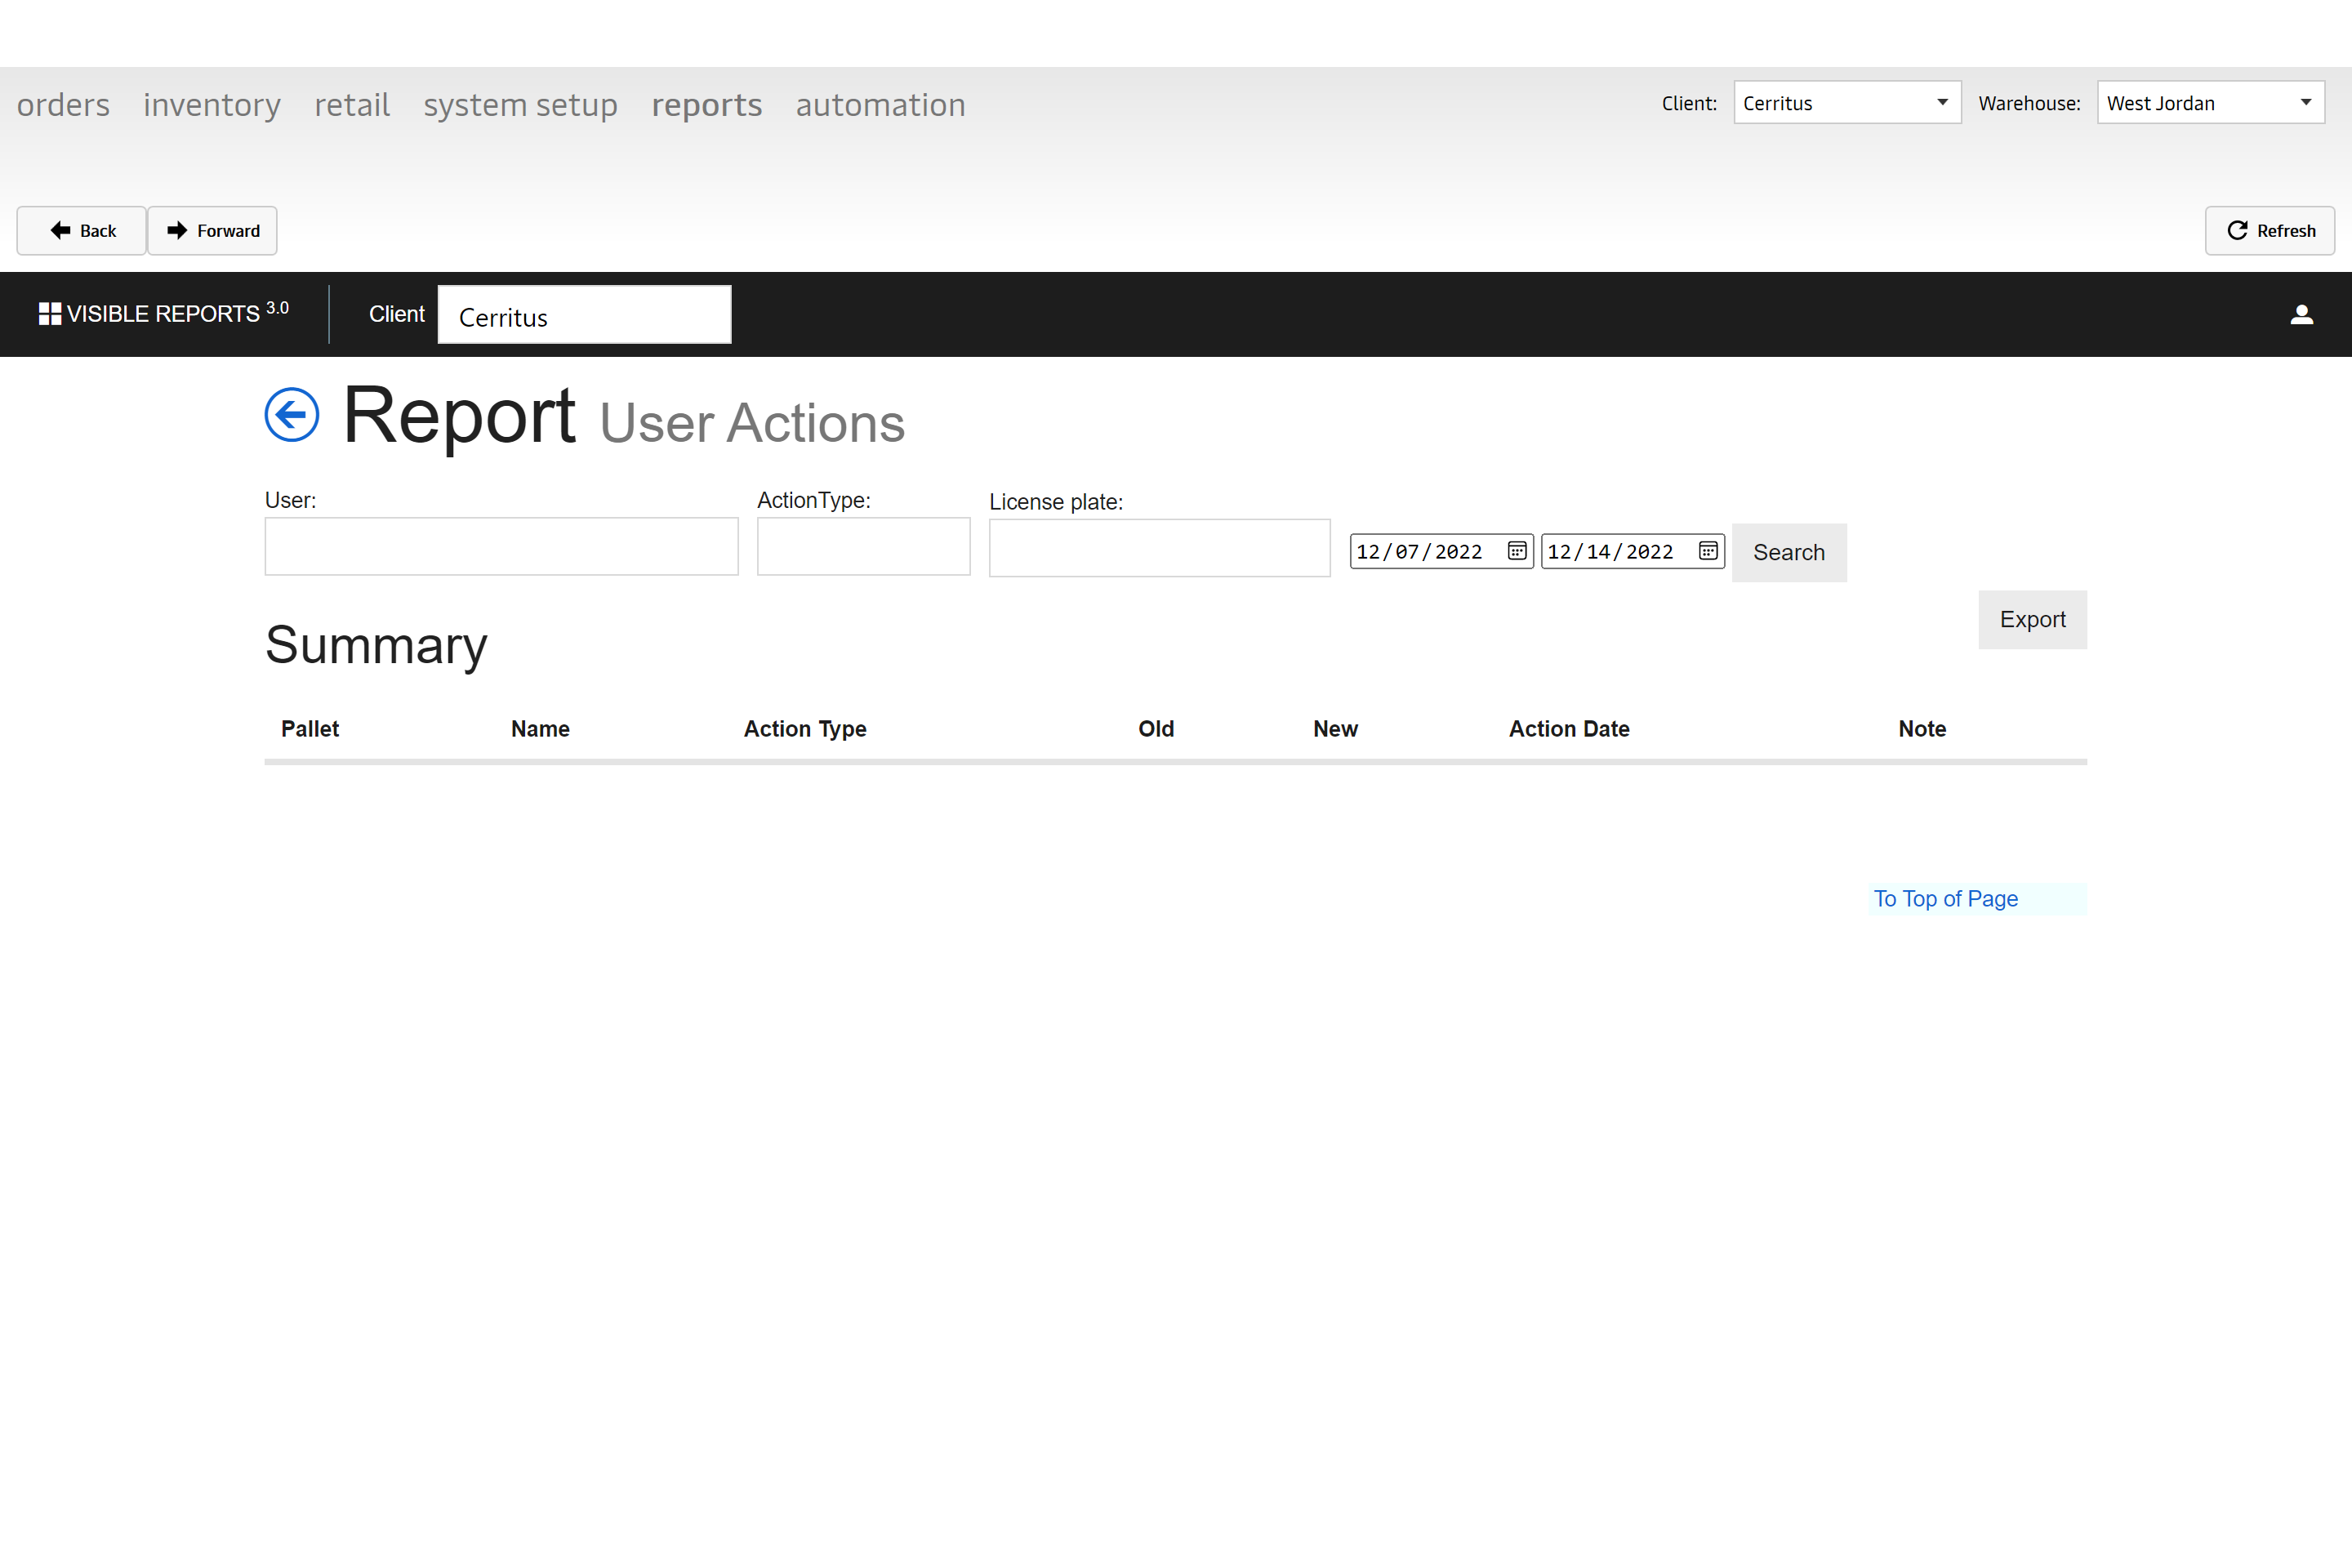
Task: Follow the To Top of Page link
Action: pyautogui.click(x=1945, y=899)
